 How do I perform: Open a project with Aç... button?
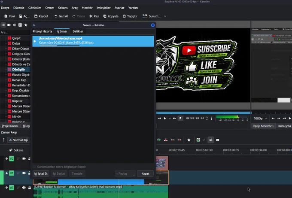(24, 16)
